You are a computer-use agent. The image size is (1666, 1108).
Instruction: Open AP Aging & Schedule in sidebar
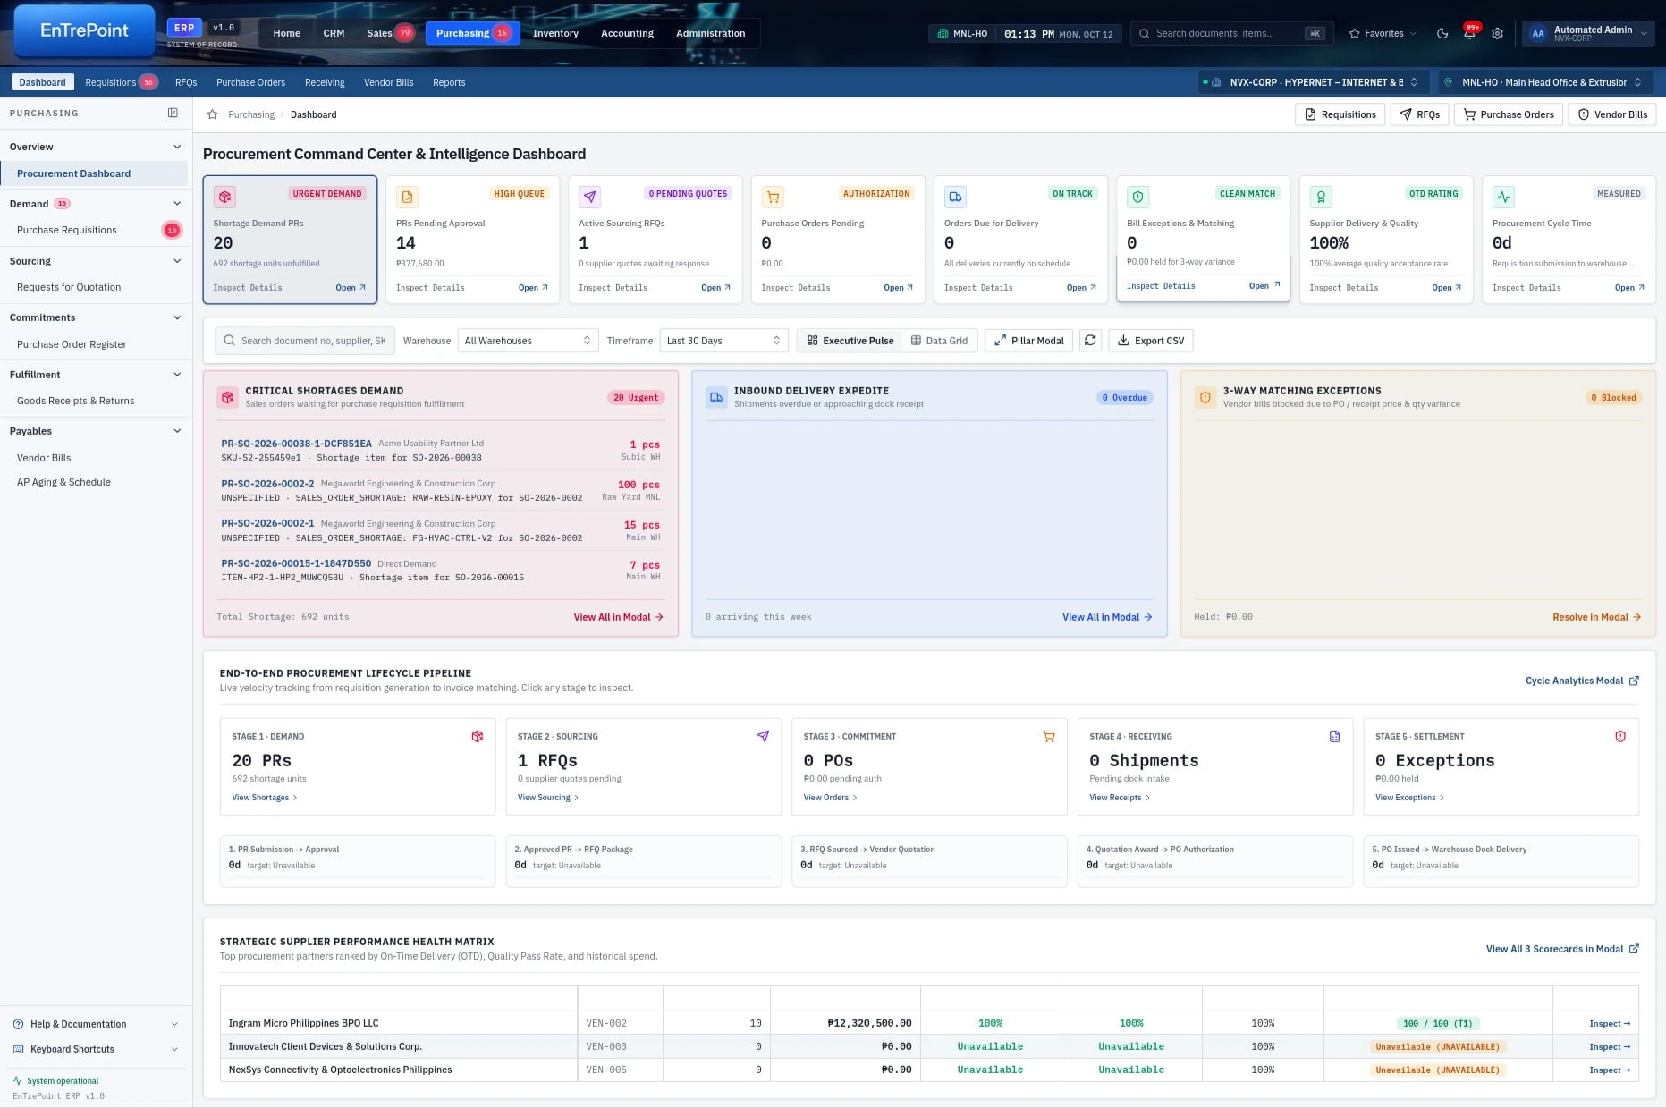(x=63, y=482)
